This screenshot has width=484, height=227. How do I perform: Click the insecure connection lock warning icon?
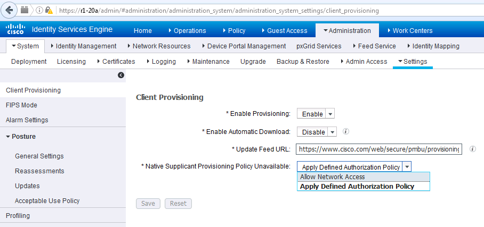49,11
